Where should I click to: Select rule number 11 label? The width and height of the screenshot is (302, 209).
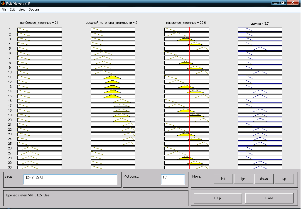click(10, 77)
